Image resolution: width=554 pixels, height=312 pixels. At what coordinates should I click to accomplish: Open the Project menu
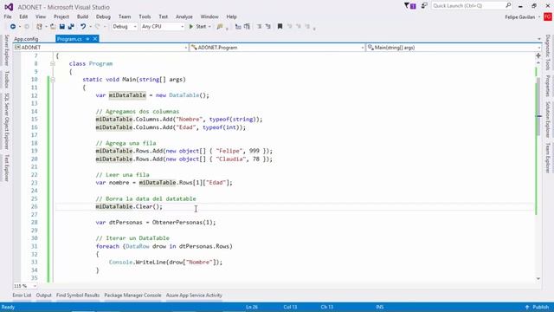(x=61, y=16)
